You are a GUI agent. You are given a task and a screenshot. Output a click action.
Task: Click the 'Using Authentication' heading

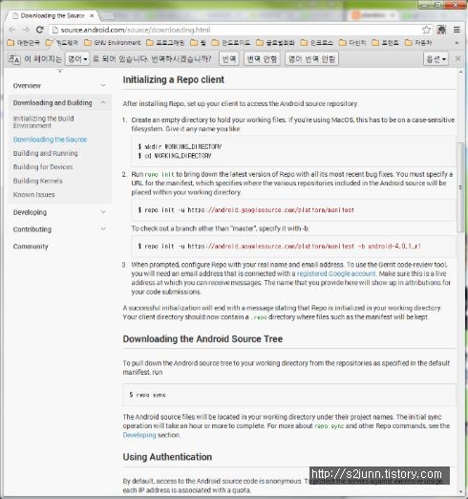click(x=167, y=457)
